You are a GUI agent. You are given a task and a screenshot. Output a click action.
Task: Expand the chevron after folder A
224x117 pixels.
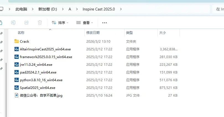(x=77, y=9)
